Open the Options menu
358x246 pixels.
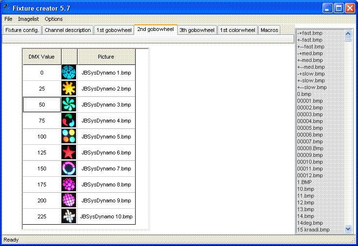[x=53, y=19]
